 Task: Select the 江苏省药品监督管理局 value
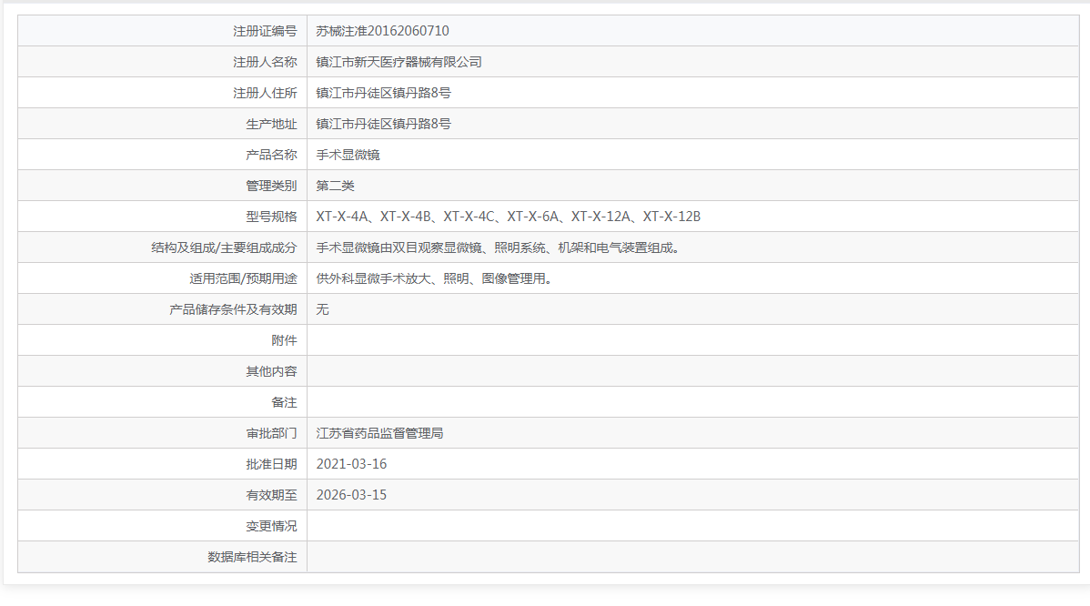tap(379, 433)
